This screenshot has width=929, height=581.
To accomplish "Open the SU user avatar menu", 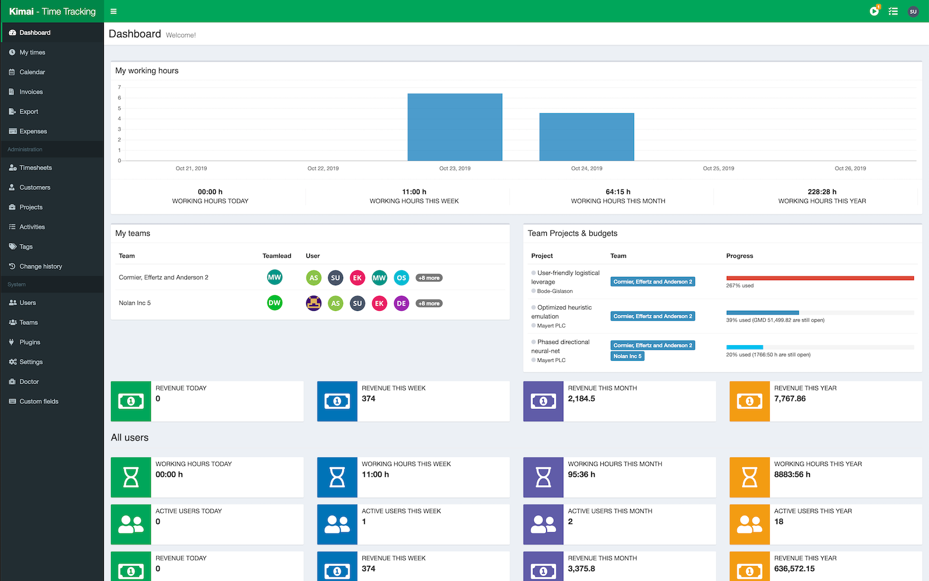I will click(x=913, y=11).
